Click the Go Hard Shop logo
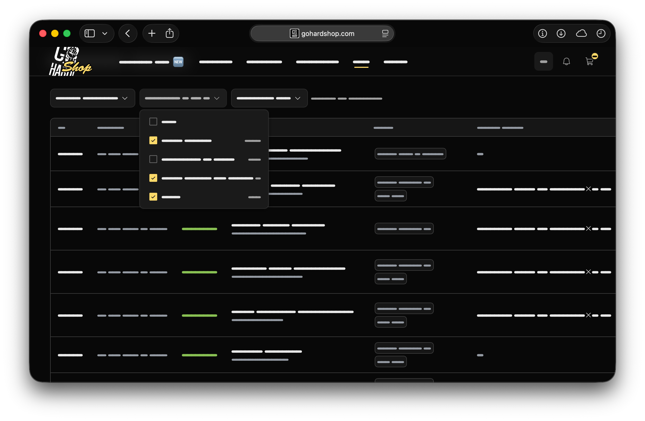 71,62
